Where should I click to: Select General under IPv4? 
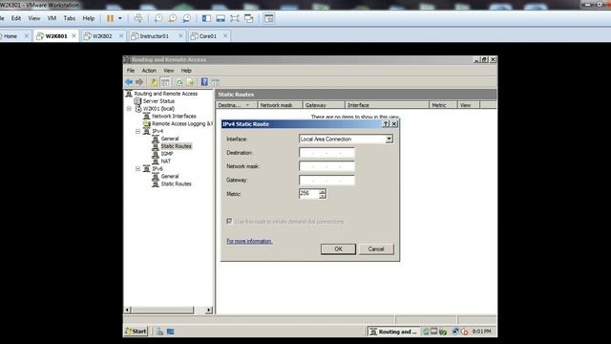click(x=170, y=139)
